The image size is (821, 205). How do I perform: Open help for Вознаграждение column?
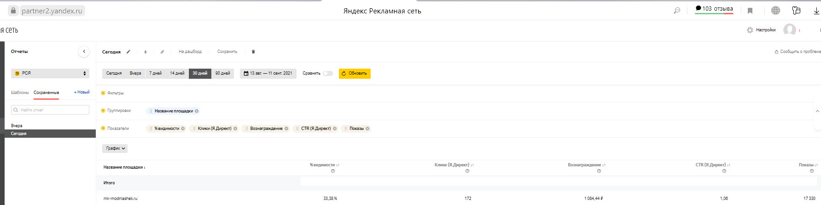(x=599, y=171)
